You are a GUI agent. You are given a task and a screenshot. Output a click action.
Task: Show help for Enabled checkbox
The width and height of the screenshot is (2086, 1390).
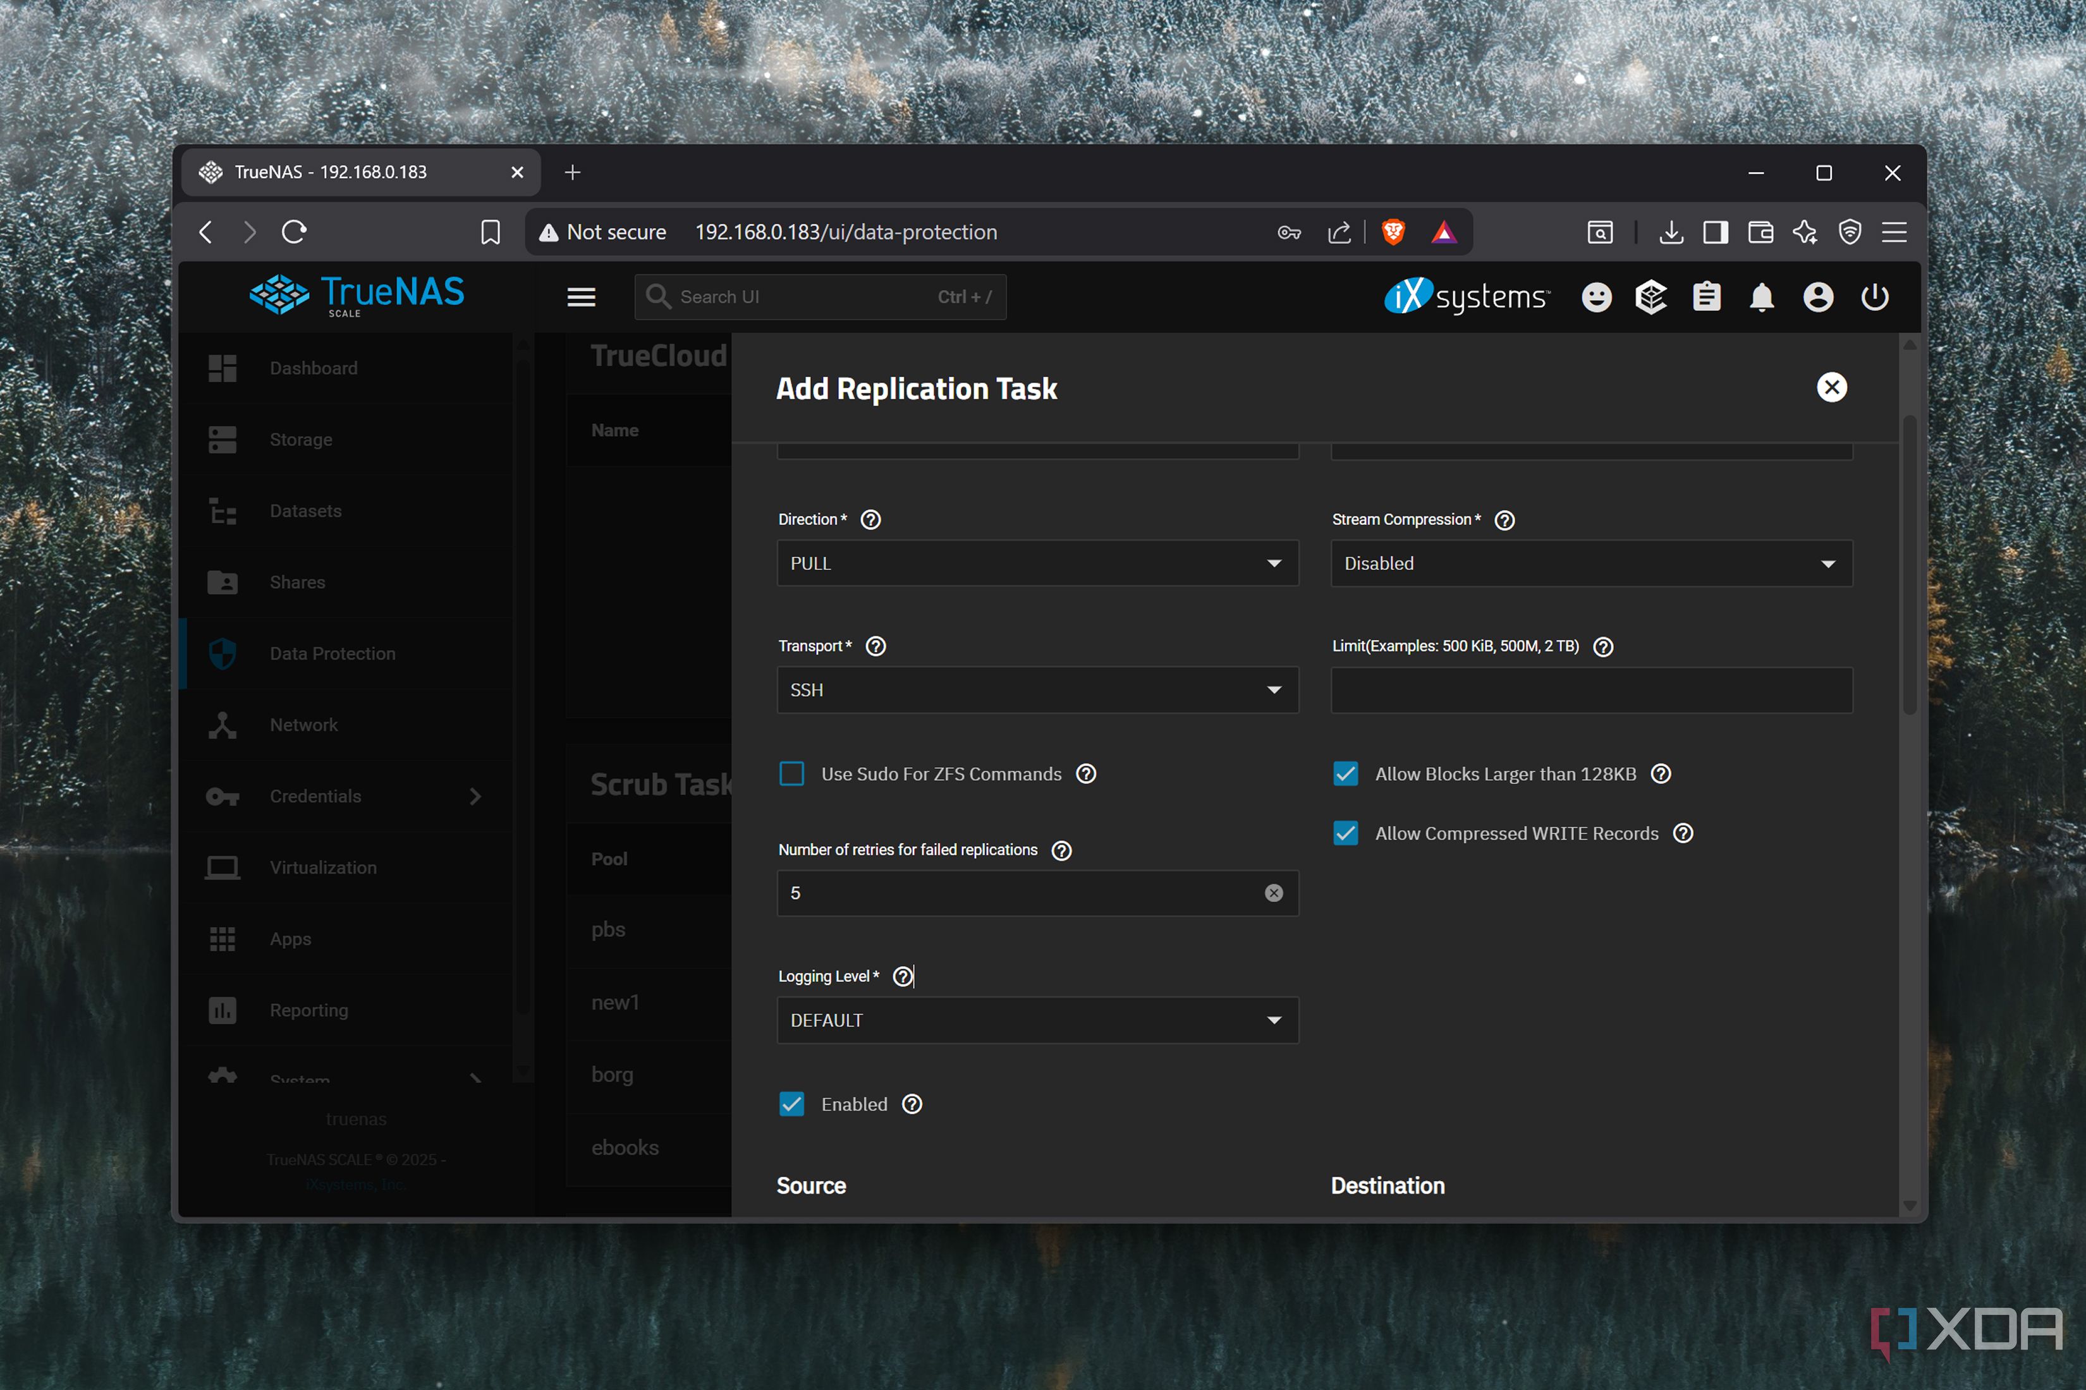[x=912, y=1104]
